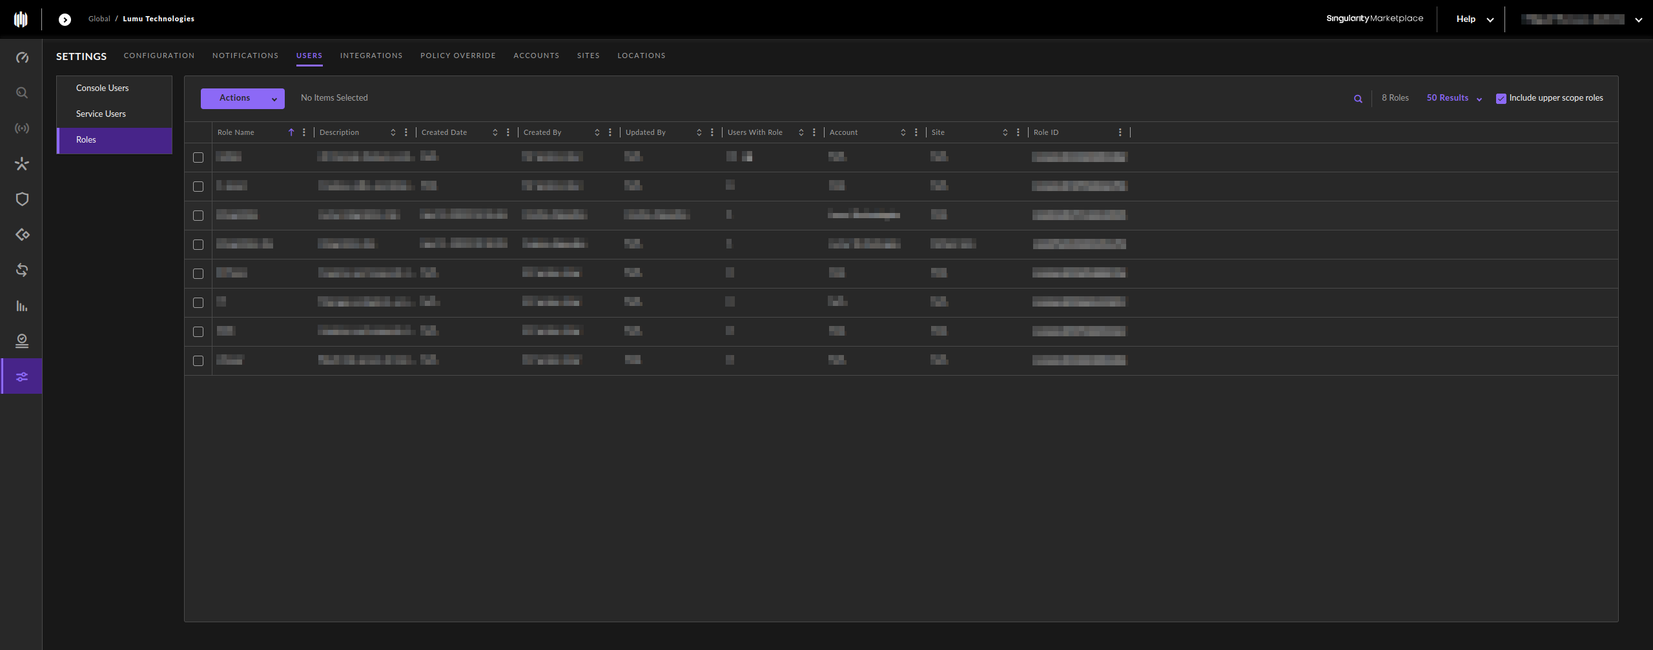Viewport: 1653px width, 650px height.
Task: Go to the Policy Override tab
Action: [x=458, y=56]
